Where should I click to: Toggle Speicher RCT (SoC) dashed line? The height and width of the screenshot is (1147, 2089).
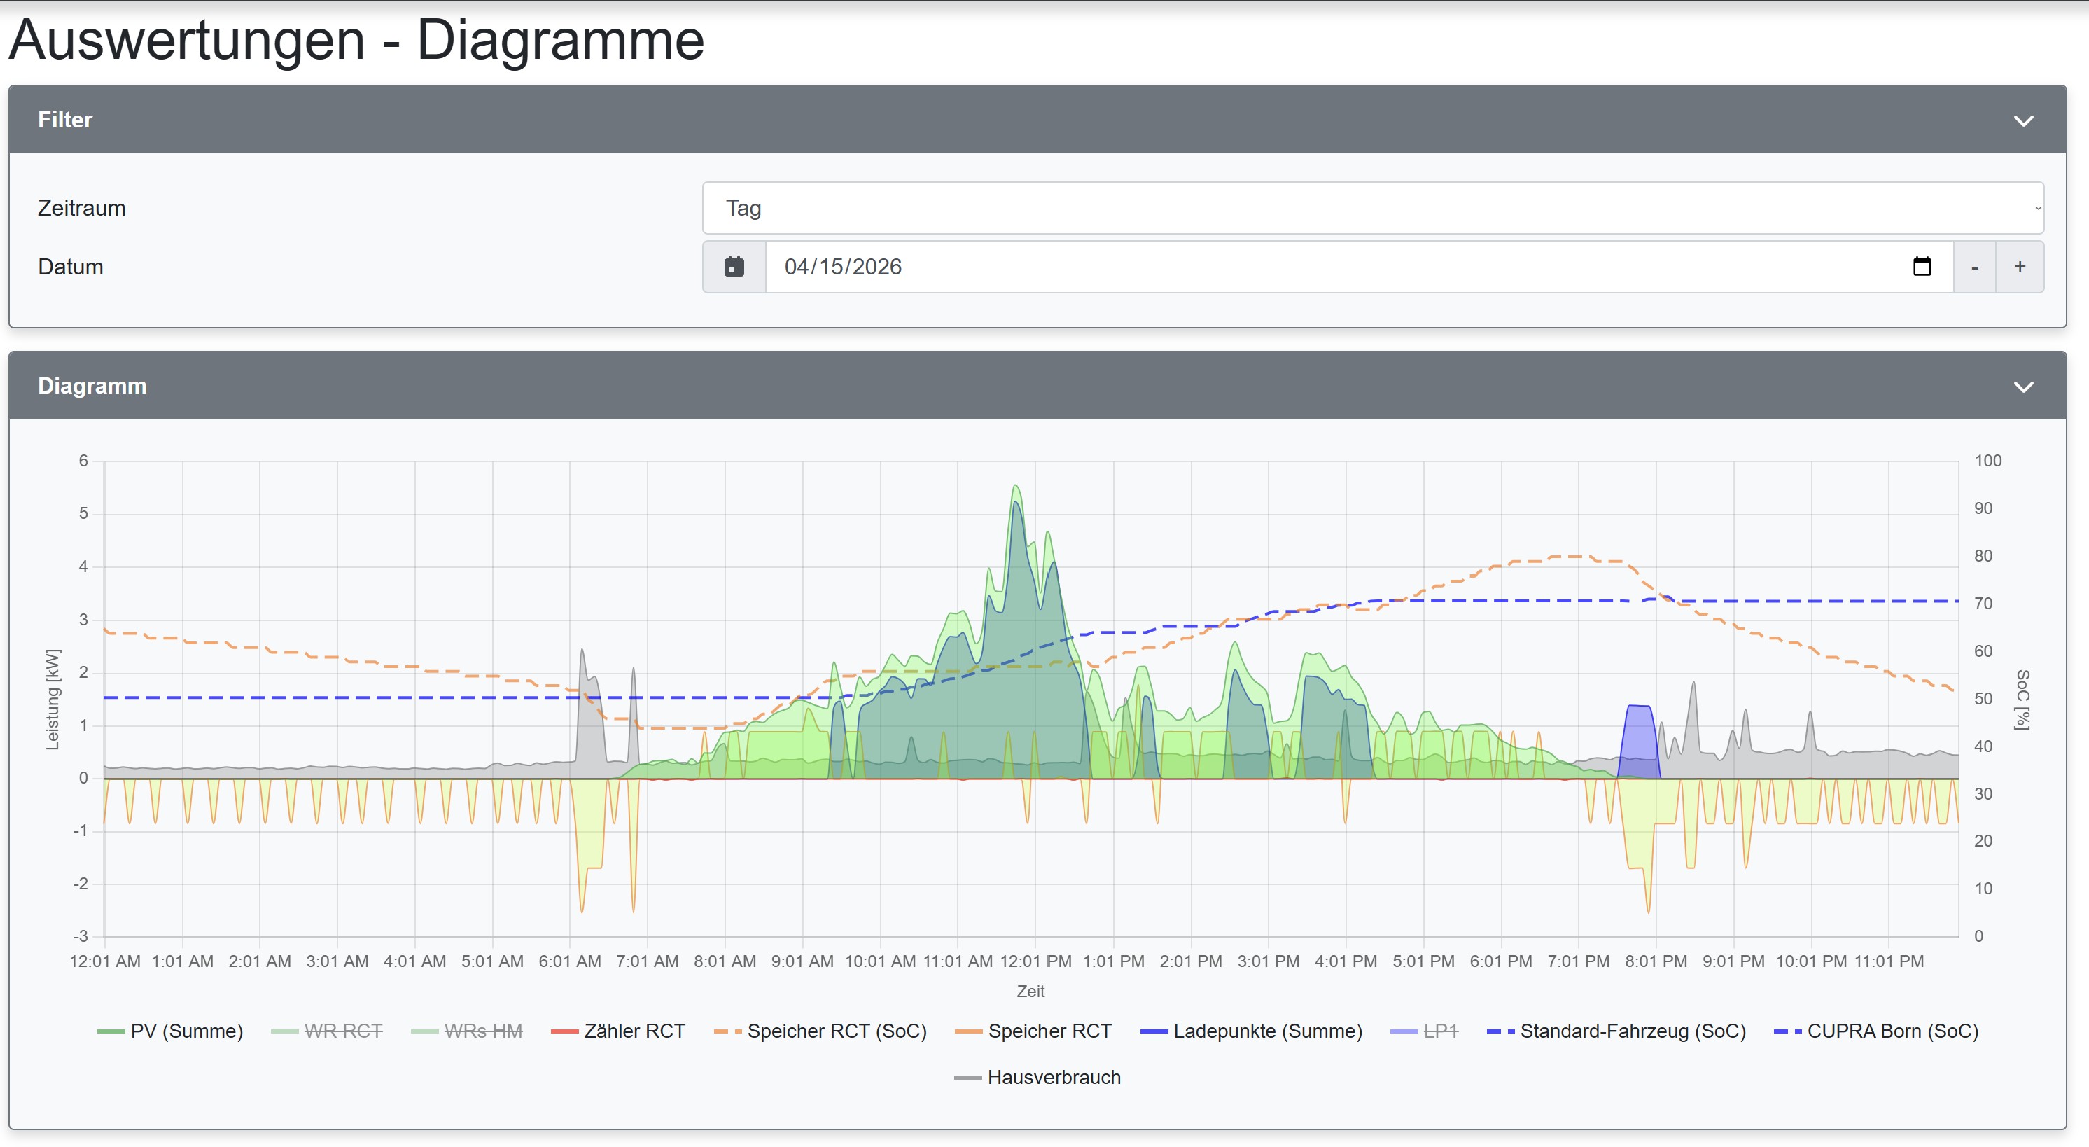click(x=836, y=1031)
